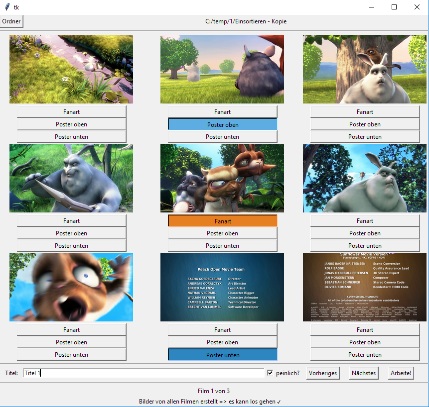Select the rabbit-watching-butterfly thumbnail
This screenshot has width=429, height=407.
[365, 178]
